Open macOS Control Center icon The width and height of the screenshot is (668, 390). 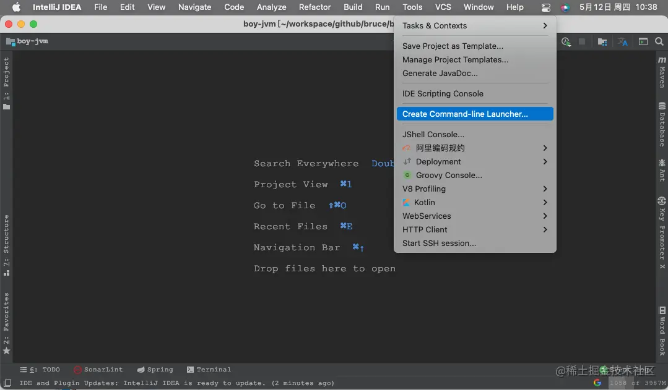coord(546,7)
